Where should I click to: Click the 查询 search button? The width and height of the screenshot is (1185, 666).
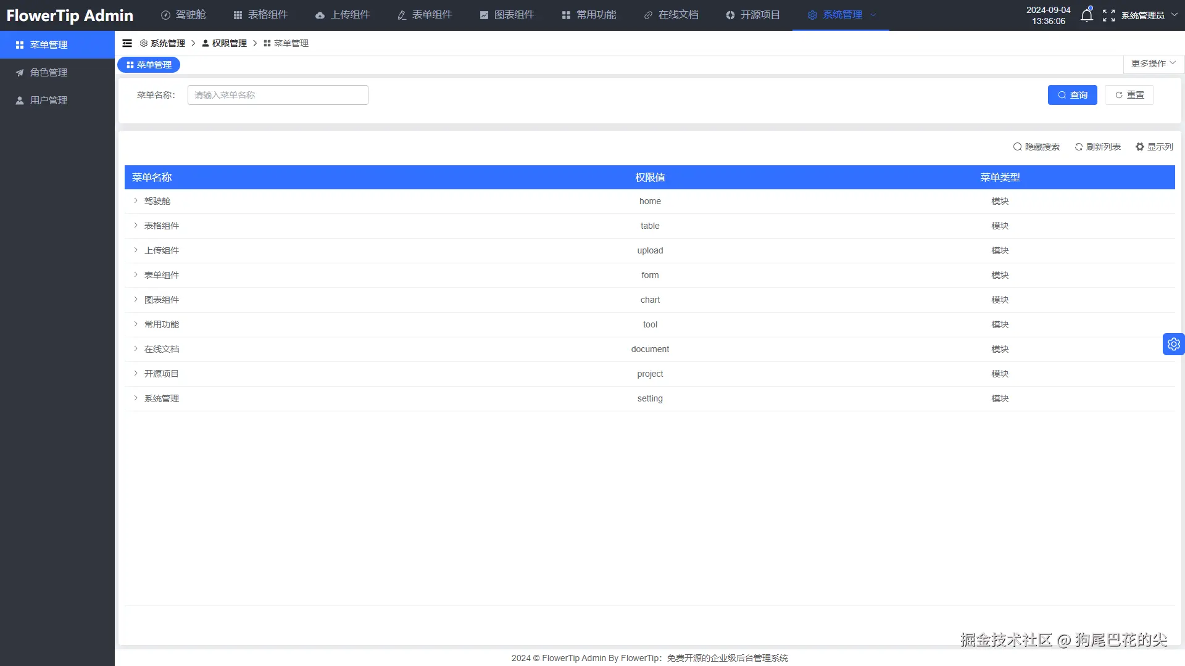tap(1072, 95)
